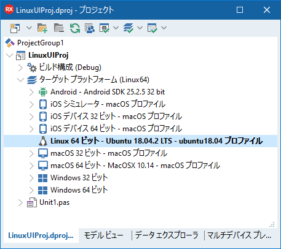Select Windows 64 ビット platform
This screenshot has width=281, height=249.
(79, 190)
